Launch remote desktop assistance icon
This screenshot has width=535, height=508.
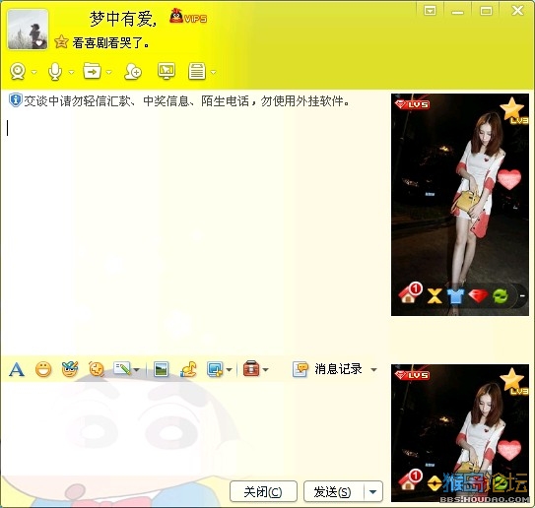[167, 71]
